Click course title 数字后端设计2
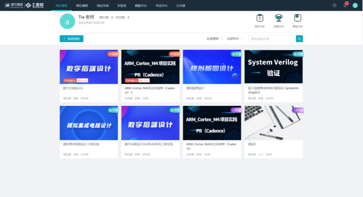The image size is (363, 197). (x=73, y=88)
